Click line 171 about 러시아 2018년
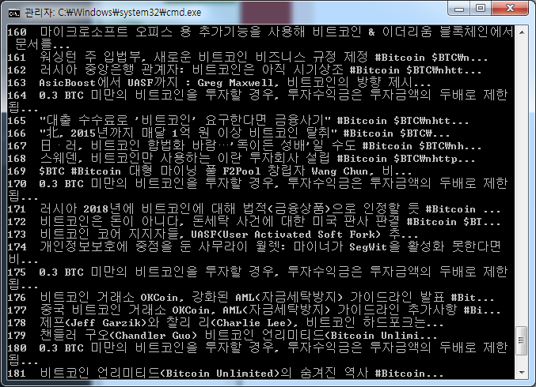This screenshot has height=387, width=536. tap(254, 209)
